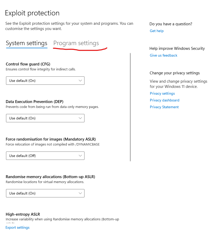The width and height of the screenshot is (220, 236).
Task: Select the System settings tab
Action: [x=26, y=43]
